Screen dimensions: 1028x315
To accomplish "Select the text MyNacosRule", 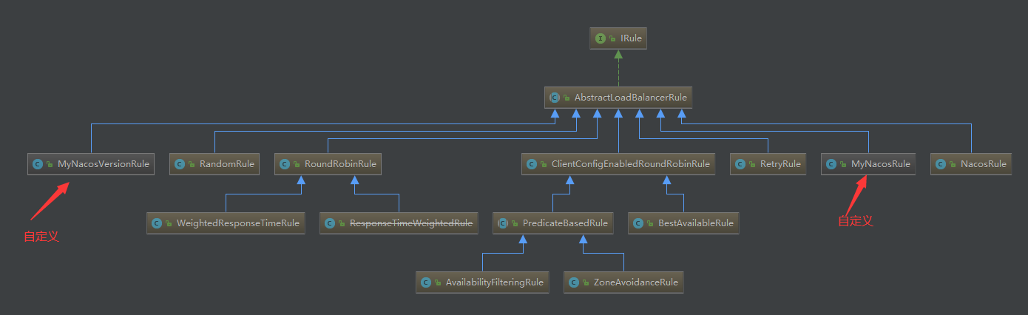I will (881, 163).
